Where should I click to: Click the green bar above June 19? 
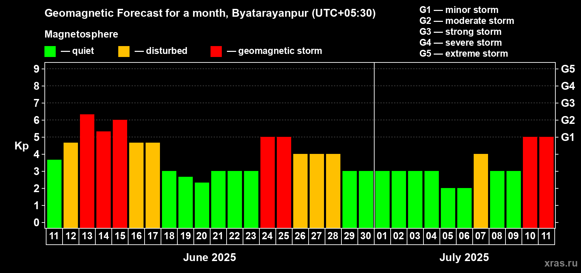tap(186, 202)
